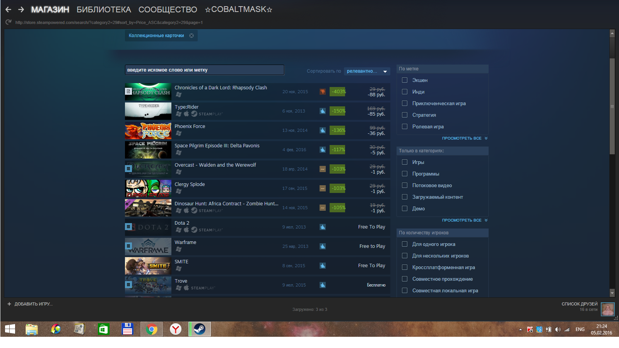The image size is (619, 348).
Task: Click the review icon in Phoenix Force row
Action: (323, 130)
